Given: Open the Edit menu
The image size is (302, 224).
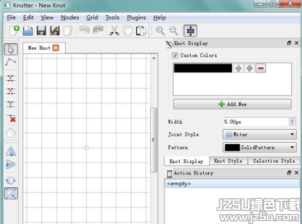Looking at the screenshot, I should pyautogui.click(x=28, y=18).
